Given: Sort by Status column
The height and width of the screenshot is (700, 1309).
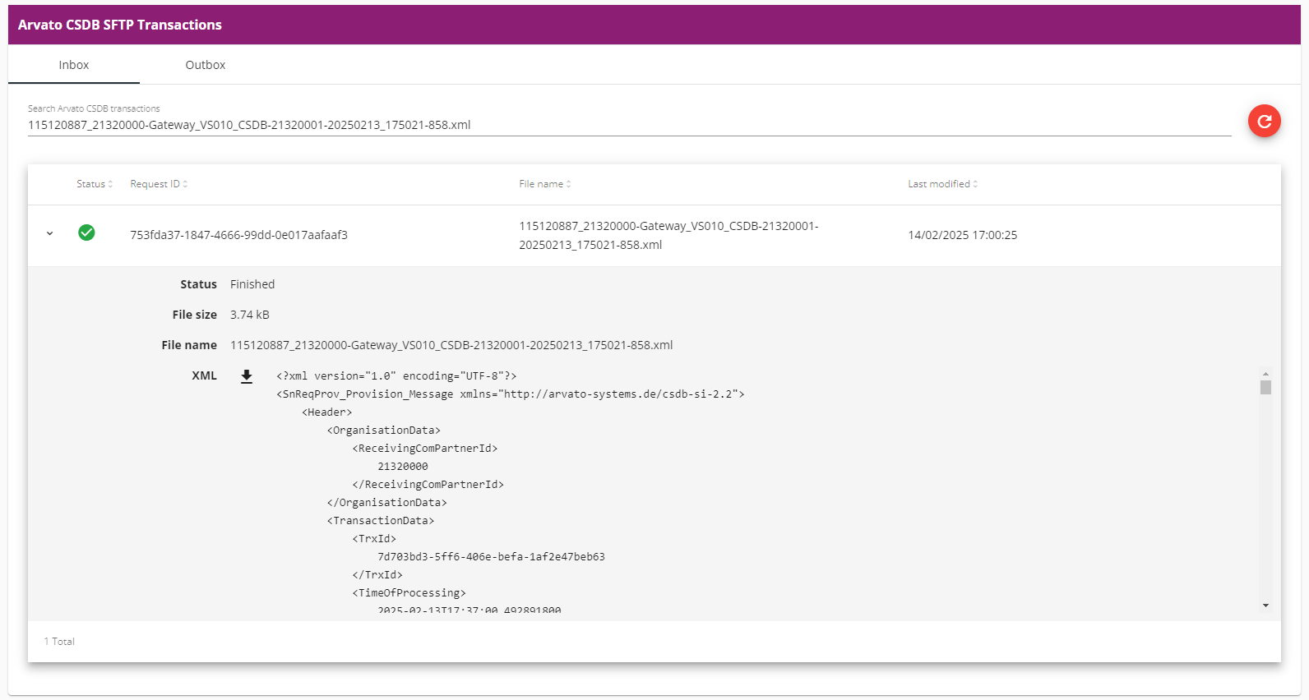Looking at the screenshot, I should tap(95, 184).
